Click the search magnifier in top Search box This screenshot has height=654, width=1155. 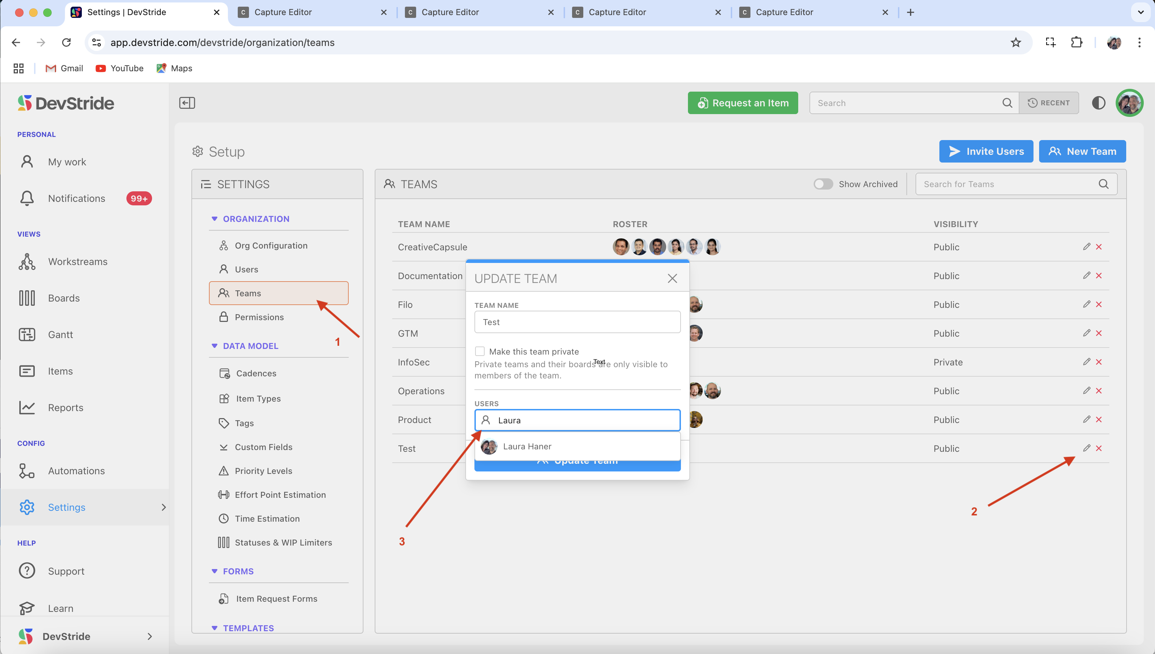1007,103
